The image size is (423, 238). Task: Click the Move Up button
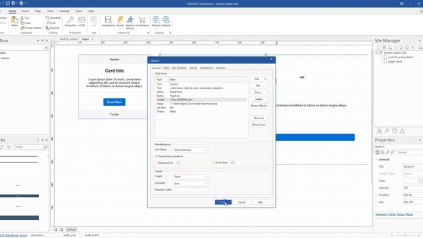pyautogui.click(x=258, y=118)
